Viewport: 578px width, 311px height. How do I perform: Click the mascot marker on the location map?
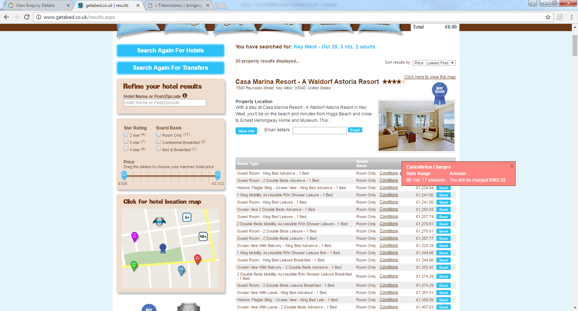(x=159, y=221)
